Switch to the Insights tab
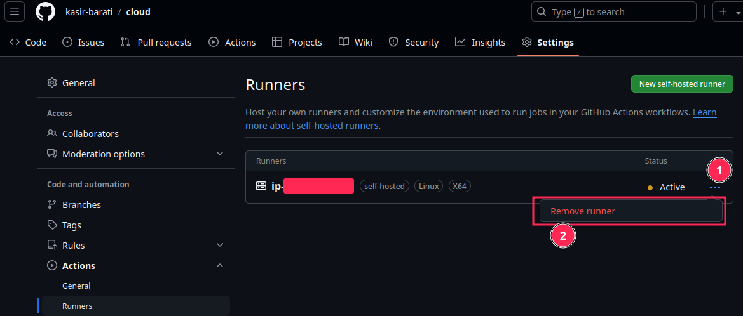This screenshot has width=743, height=316. click(480, 42)
